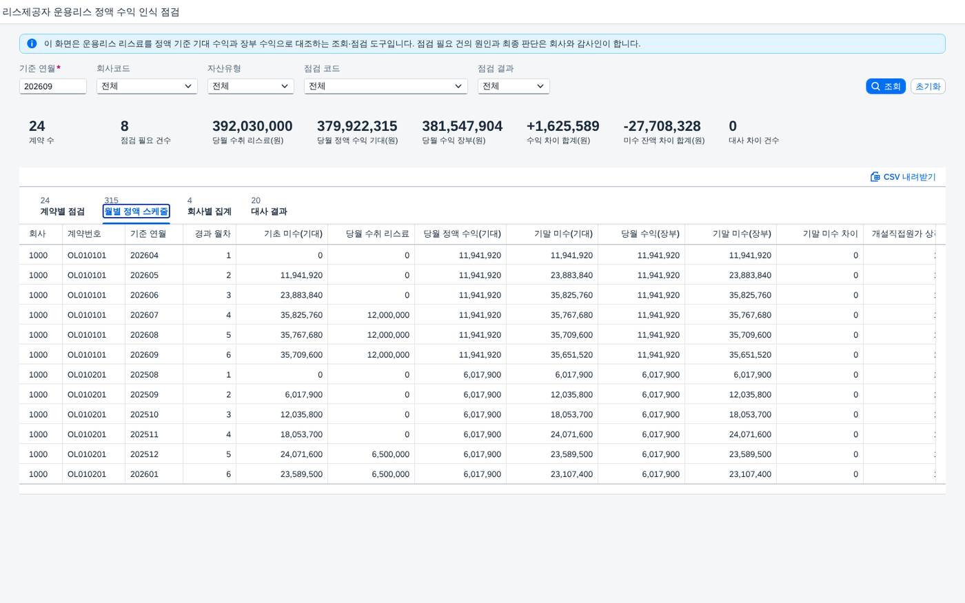965x603 pixels.
Task: Click the 35,651,520 value under 기말 미수(기대)
Action: pos(571,355)
